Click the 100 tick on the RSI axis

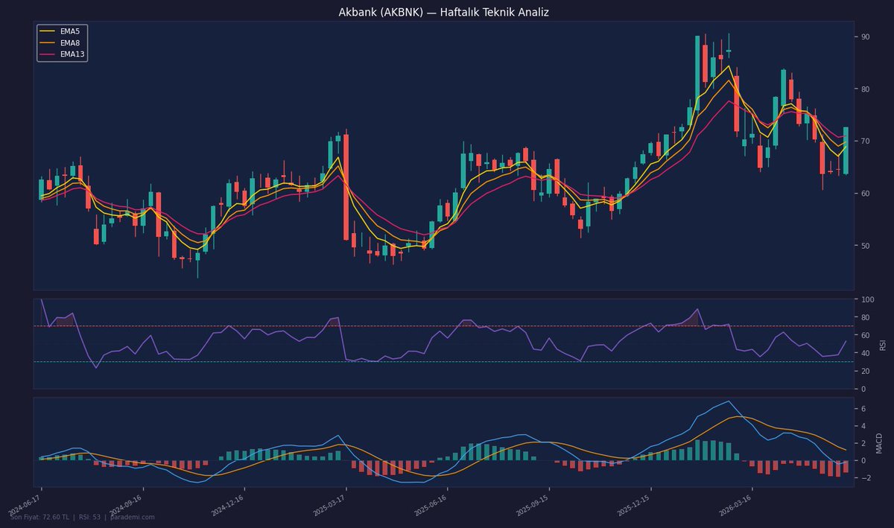868,299
